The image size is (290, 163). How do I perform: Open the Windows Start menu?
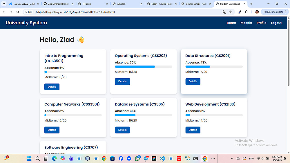click(29, 159)
